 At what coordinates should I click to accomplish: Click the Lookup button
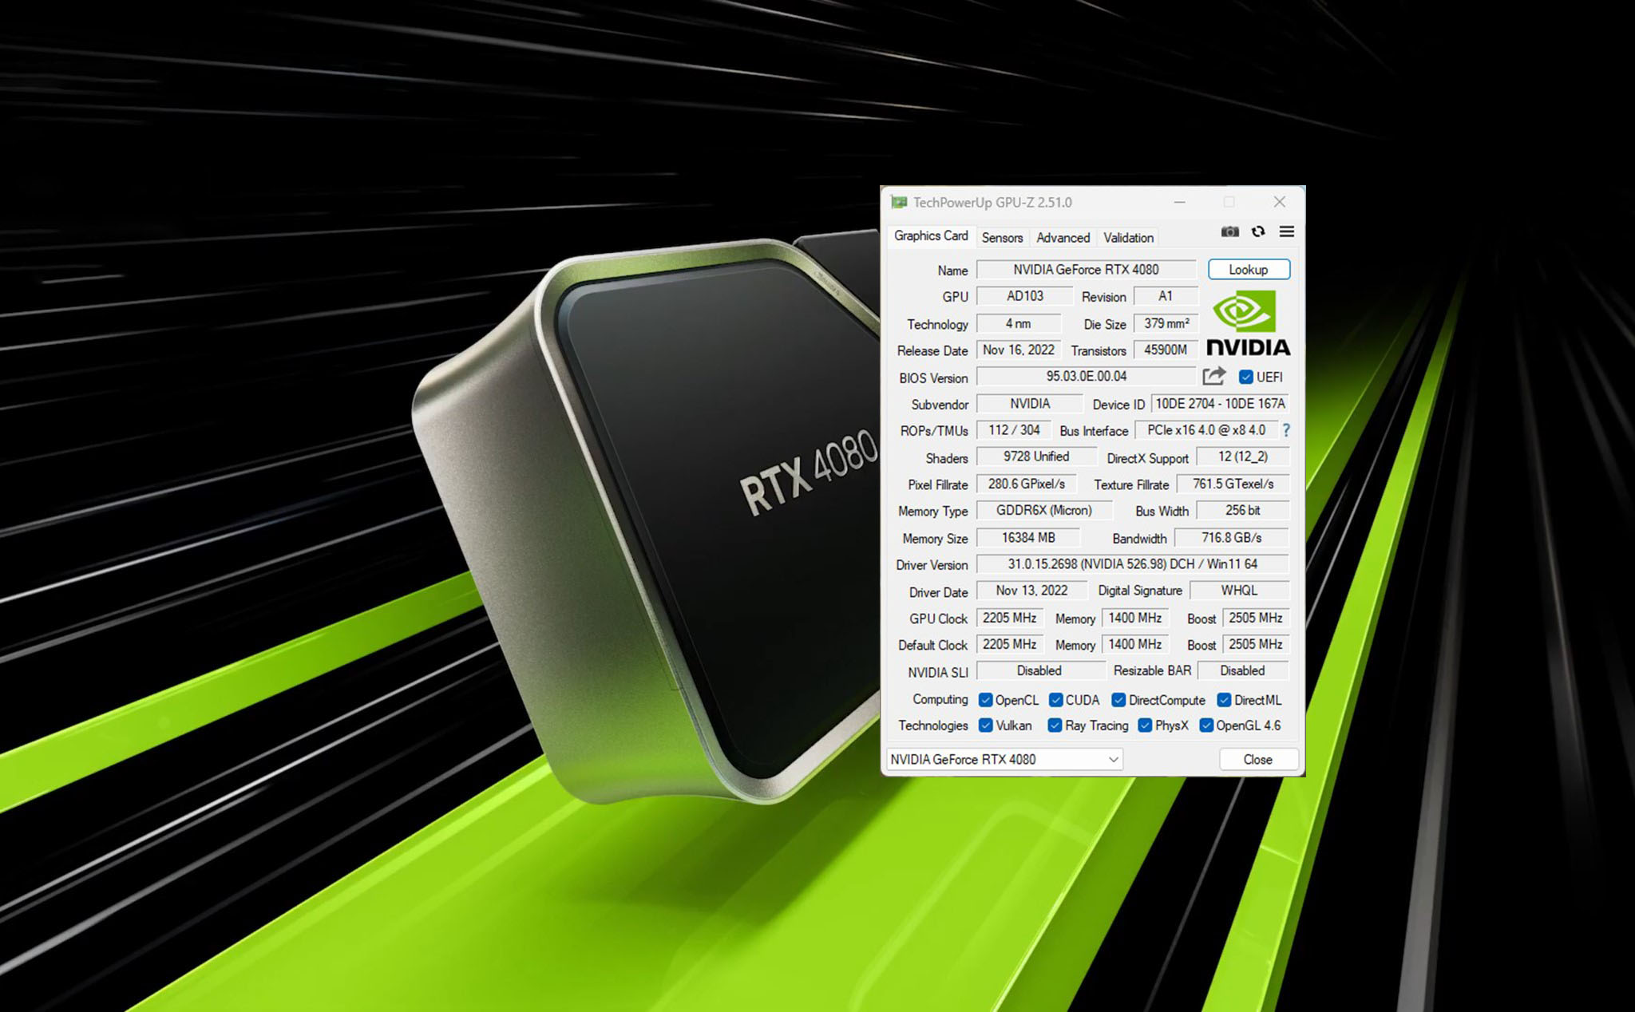point(1249,269)
